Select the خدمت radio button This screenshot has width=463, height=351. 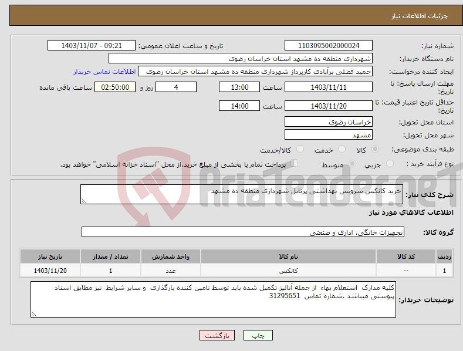(x=342, y=149)
